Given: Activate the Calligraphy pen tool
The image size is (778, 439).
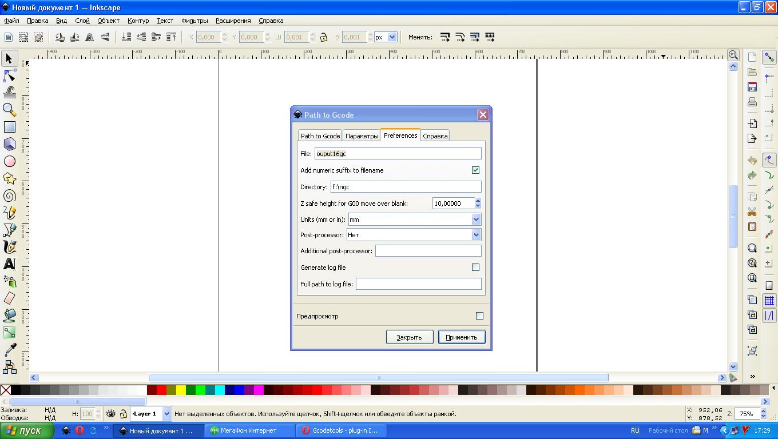Looking at the screenshot, I should pos(10,247).
